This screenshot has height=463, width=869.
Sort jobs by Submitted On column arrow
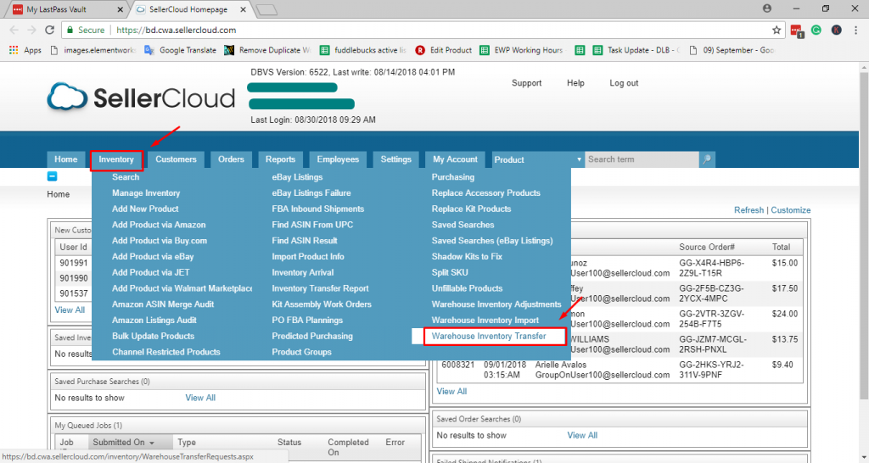tap(152, 443)
